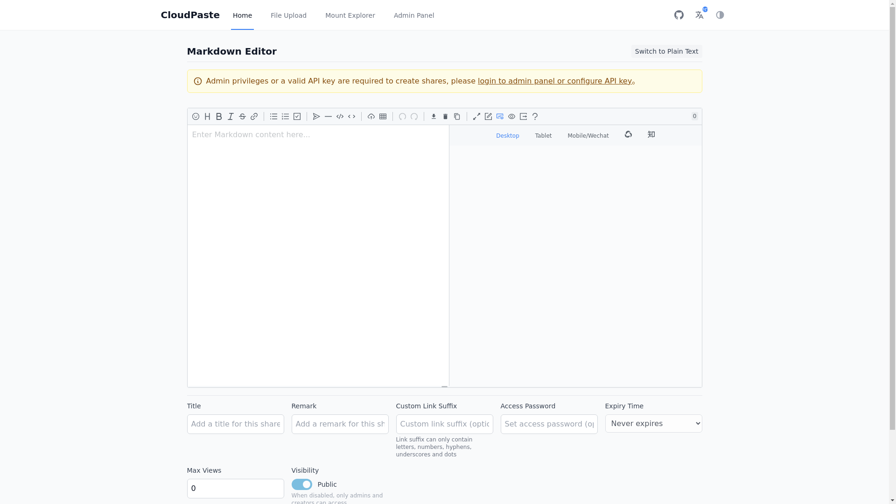
Task: Click the Custom Link Suffix field
Action: click(x=445, y=424)
